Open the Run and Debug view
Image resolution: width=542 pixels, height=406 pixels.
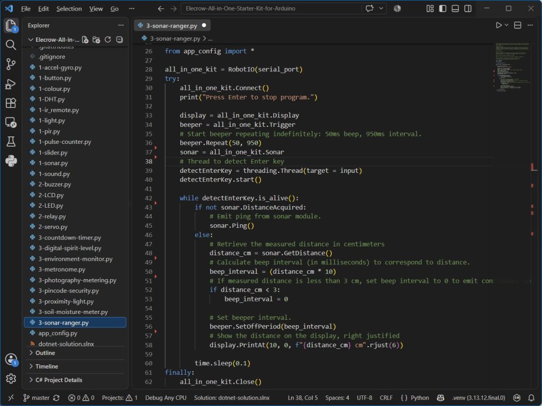coord(11,84)
